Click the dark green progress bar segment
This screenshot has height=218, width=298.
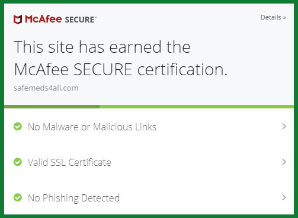52,107
